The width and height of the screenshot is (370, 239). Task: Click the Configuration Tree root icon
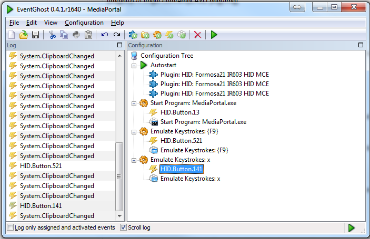pyautogui.click(x=134, y=56)
